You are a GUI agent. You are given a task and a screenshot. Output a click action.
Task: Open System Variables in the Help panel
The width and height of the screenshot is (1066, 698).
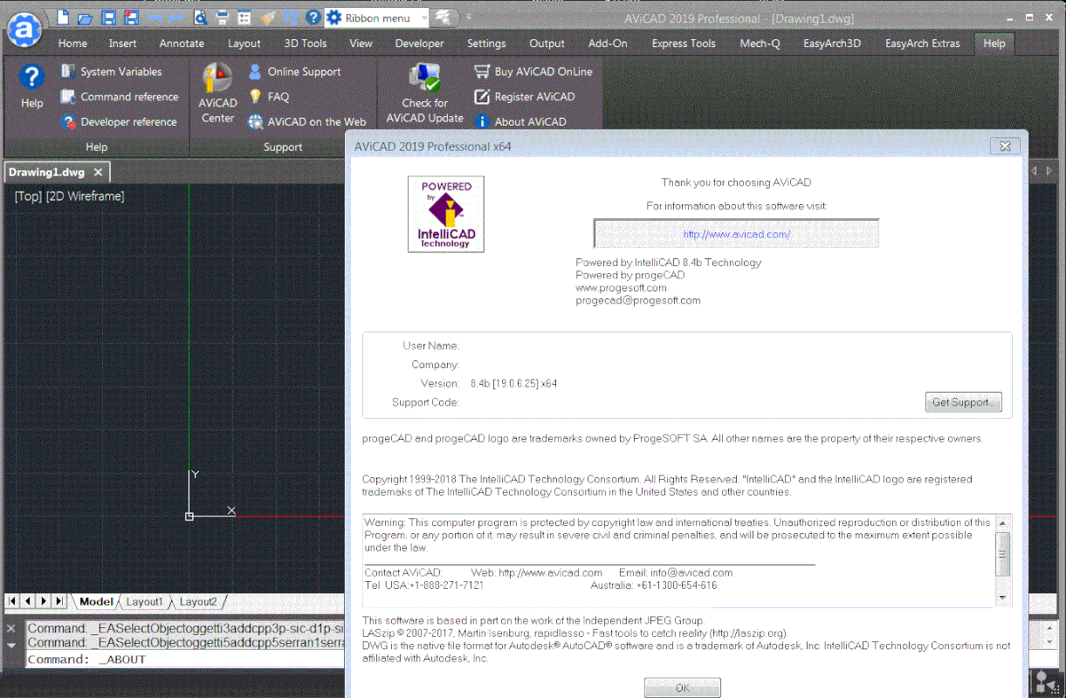[111, 72]
